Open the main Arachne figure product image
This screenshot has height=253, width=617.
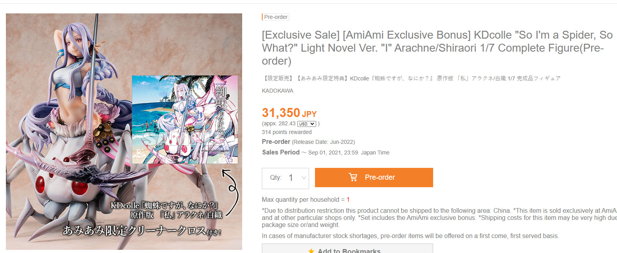[x=124, y=132]
